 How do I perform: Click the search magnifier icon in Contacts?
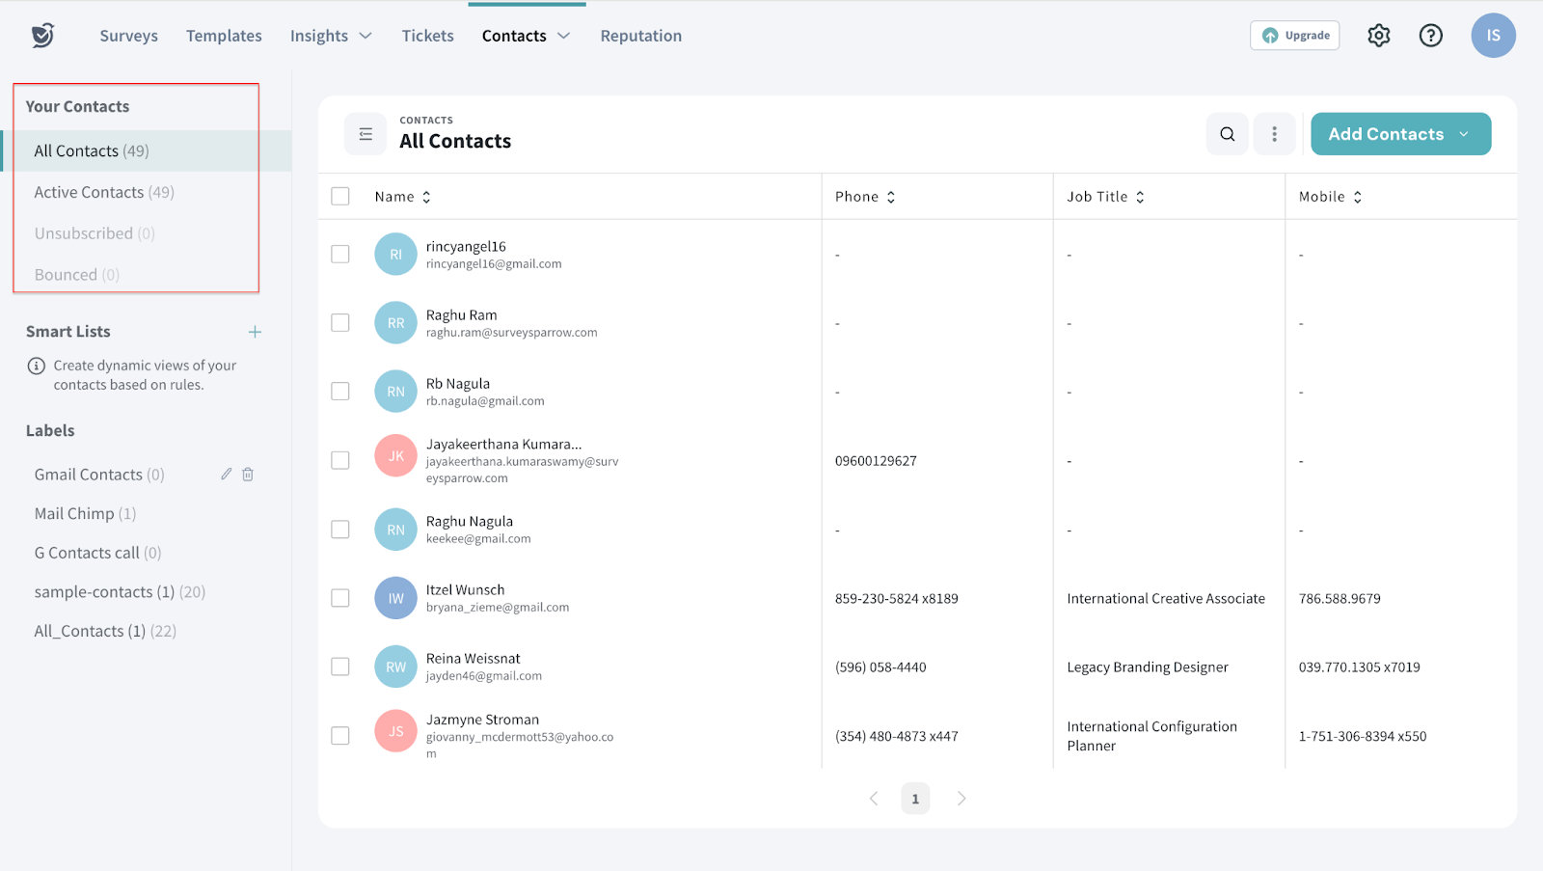[1227, 134]
